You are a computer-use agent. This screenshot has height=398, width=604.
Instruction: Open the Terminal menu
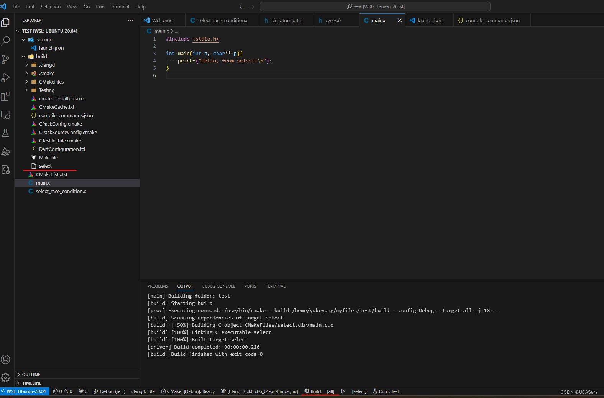click(x=120, y=7)
